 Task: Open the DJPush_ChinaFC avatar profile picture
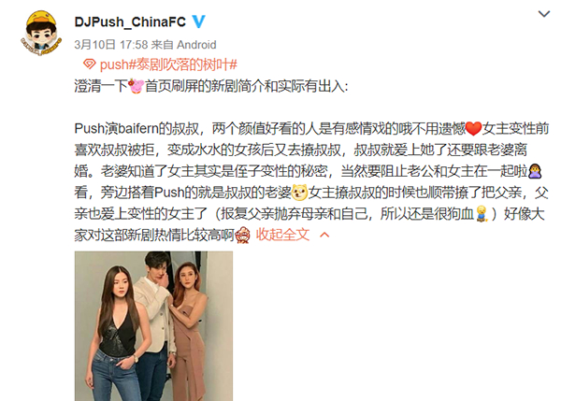pos(41,33)
